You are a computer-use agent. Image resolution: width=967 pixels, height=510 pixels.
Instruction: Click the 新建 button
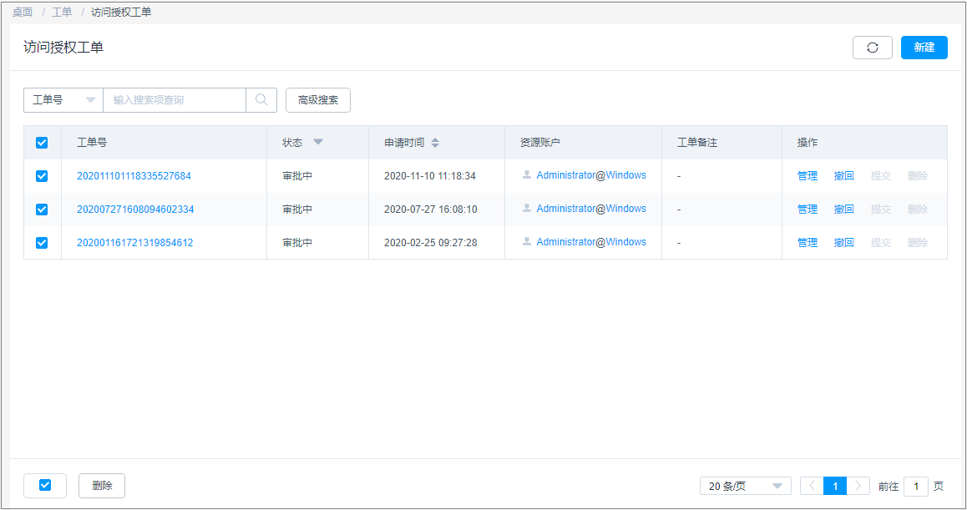pos(924,48)
